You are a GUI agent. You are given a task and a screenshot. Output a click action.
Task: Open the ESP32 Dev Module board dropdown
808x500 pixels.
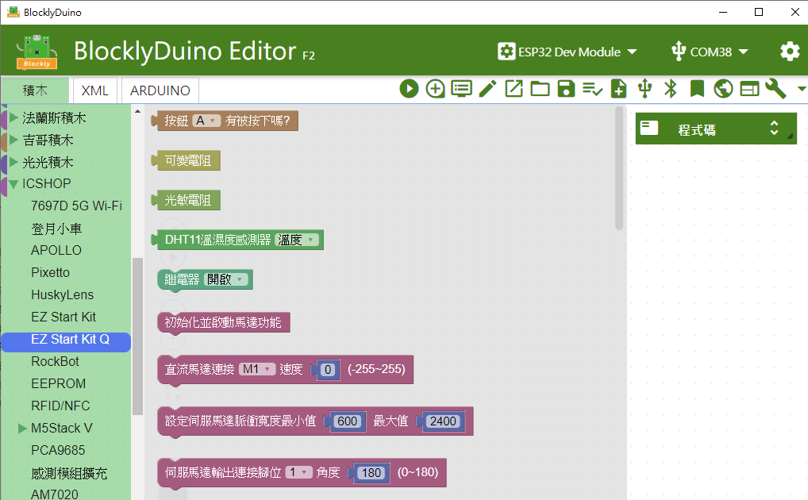pyautogui.click(x=568, y=52)
